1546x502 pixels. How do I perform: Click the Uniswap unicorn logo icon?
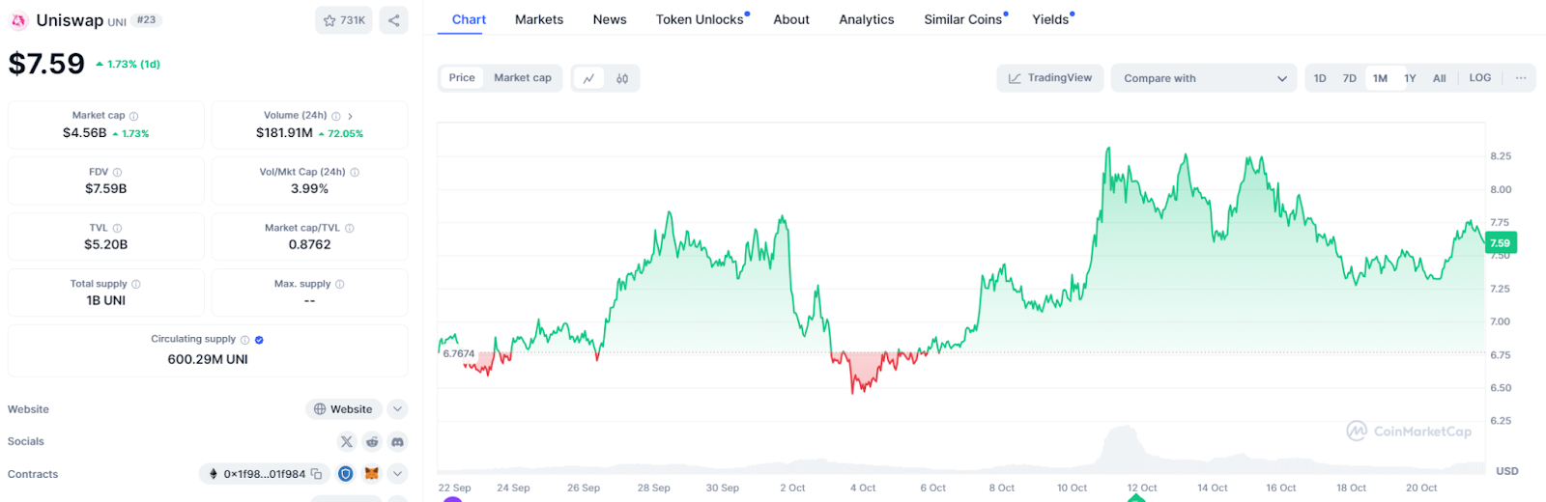pos(18,20)
